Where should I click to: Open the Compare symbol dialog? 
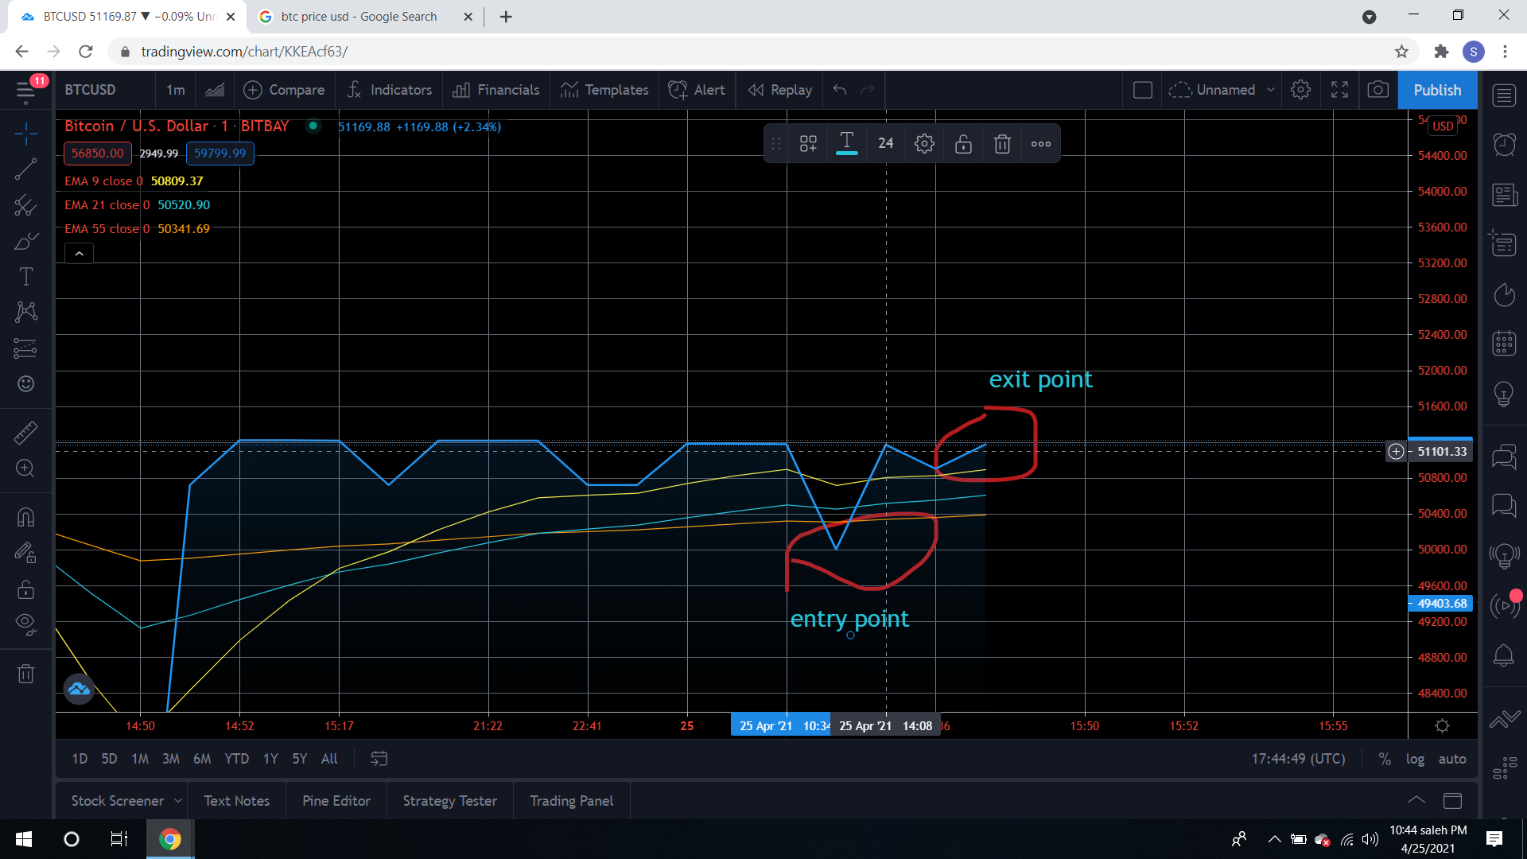tap(284, 90)
